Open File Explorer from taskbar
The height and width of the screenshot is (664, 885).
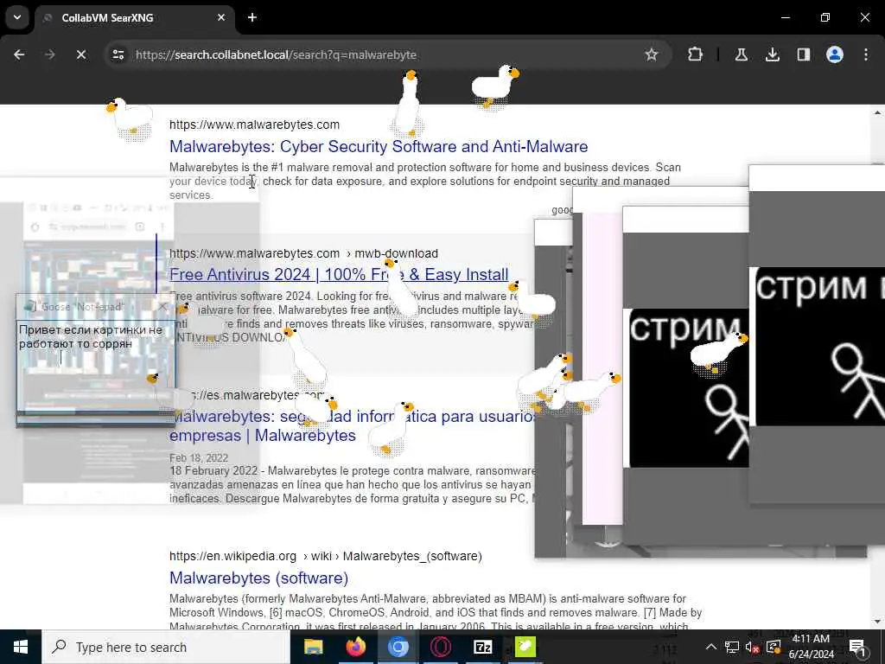pyautogui.click(x=313, y=647)
